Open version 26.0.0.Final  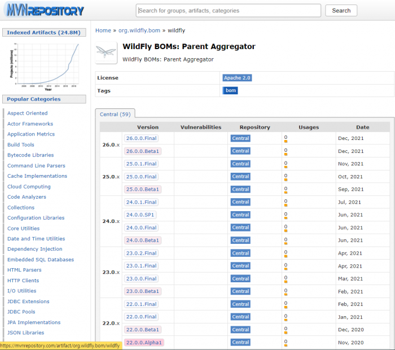tap(141, 138)
